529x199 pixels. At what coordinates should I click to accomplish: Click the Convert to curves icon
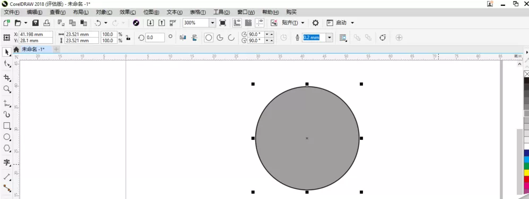click(382, 38)
